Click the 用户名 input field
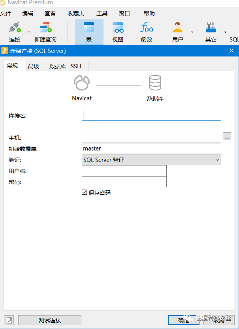Screen dimensions: 239x329 pos(124,171)
